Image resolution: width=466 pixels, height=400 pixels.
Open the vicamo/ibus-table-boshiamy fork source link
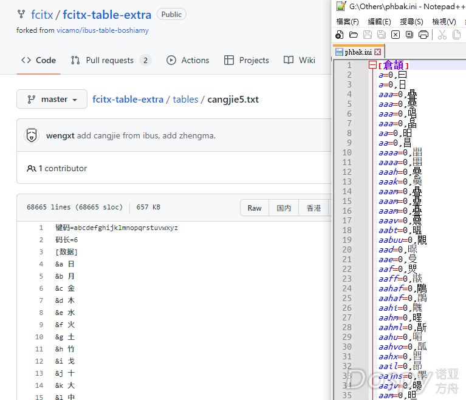(x=103, y=30)
